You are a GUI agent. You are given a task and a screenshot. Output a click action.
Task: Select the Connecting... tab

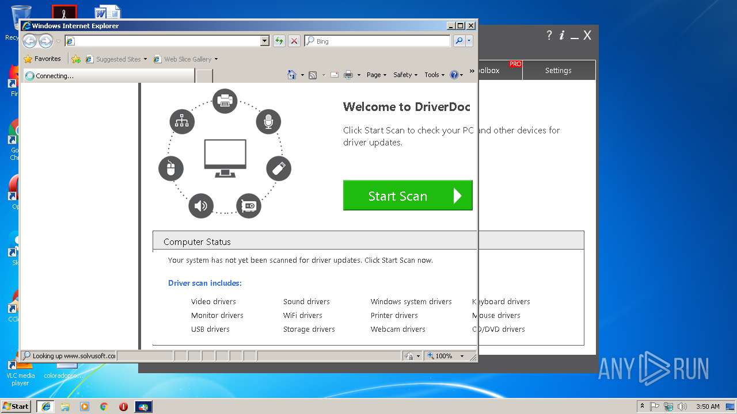(108, 76)
